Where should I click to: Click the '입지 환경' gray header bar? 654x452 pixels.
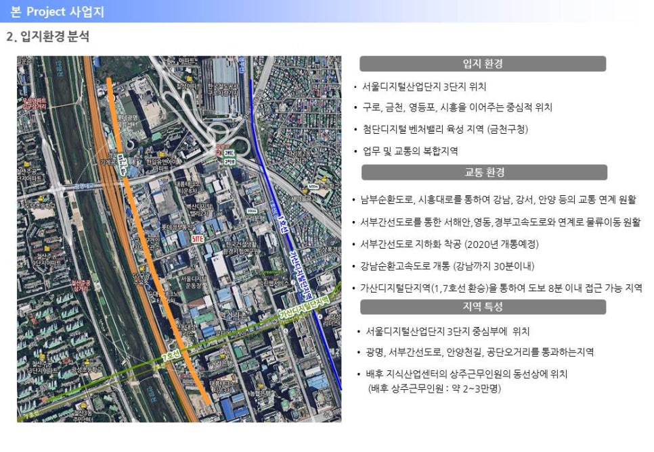[x=483, y=64]
